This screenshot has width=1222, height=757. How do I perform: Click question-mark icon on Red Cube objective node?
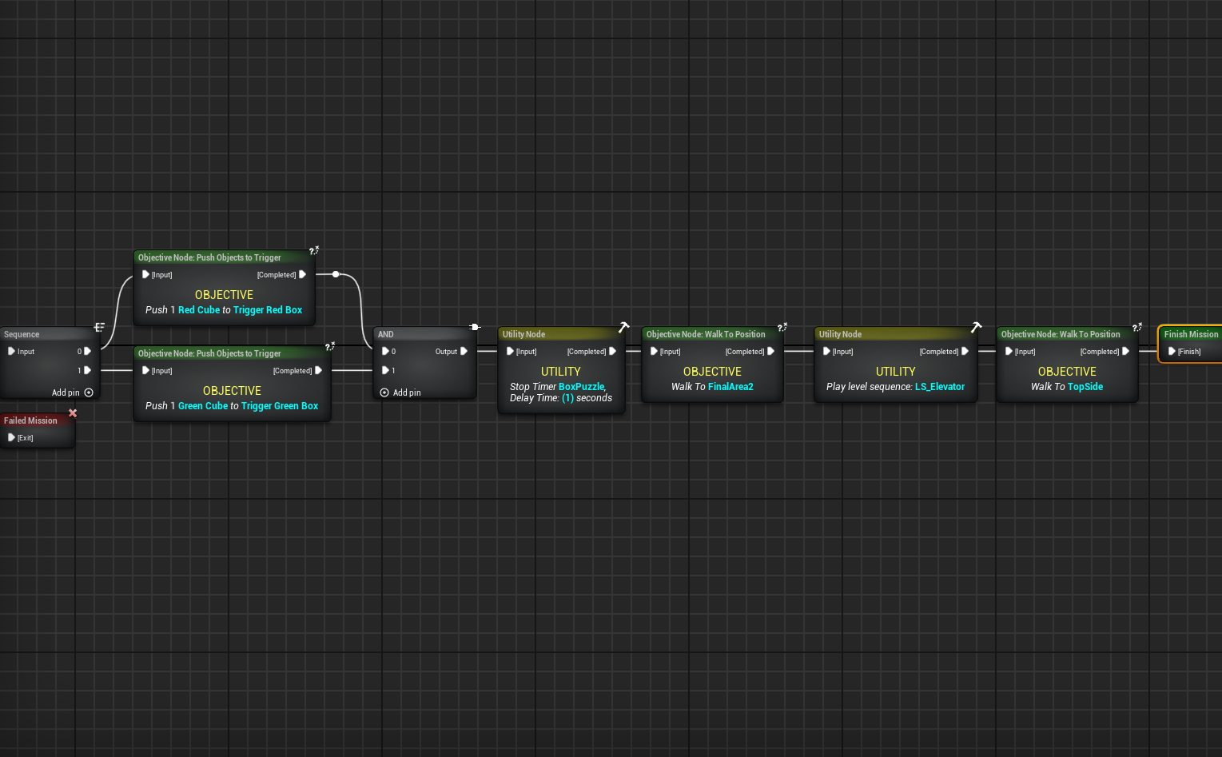pos(314,250)
